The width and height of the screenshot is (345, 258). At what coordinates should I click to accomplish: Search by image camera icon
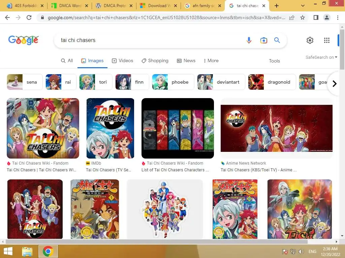263,40
